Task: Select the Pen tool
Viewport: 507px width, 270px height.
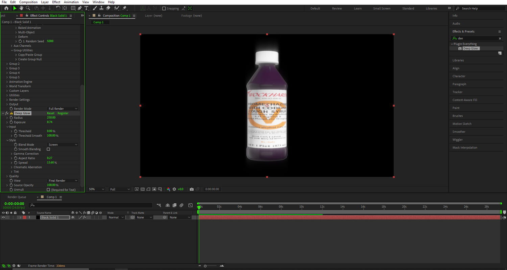Action: 80,8
